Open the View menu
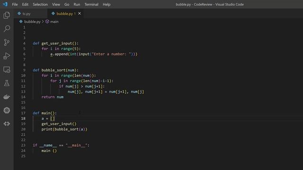303x170 pixels. tap(56, 4)
